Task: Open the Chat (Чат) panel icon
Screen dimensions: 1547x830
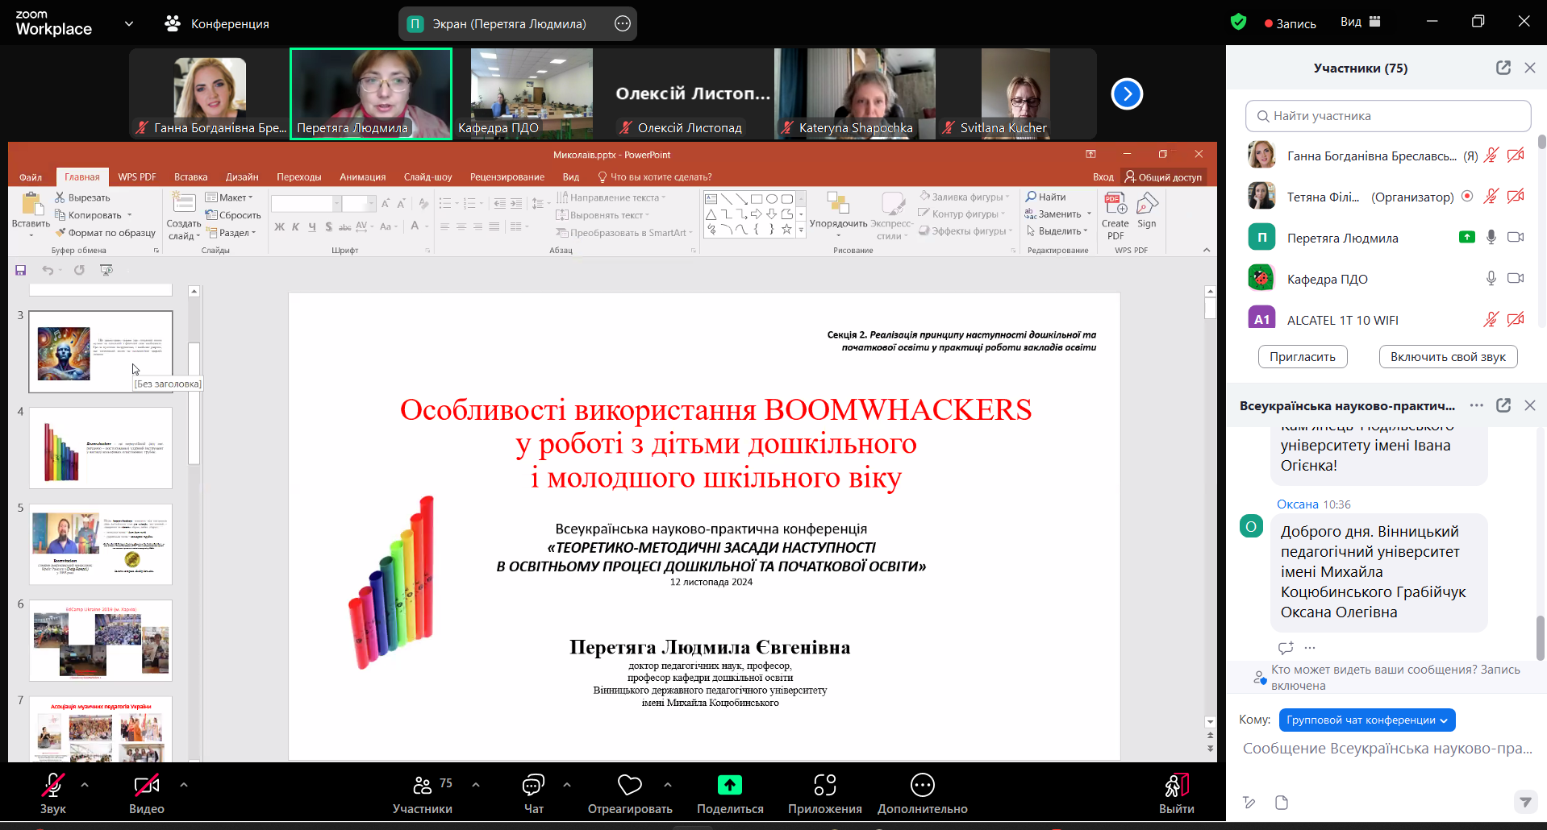Action: (533, 785)
